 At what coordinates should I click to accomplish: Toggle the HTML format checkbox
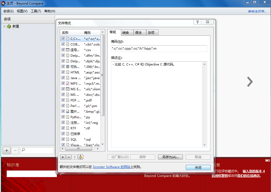point(63,72)
